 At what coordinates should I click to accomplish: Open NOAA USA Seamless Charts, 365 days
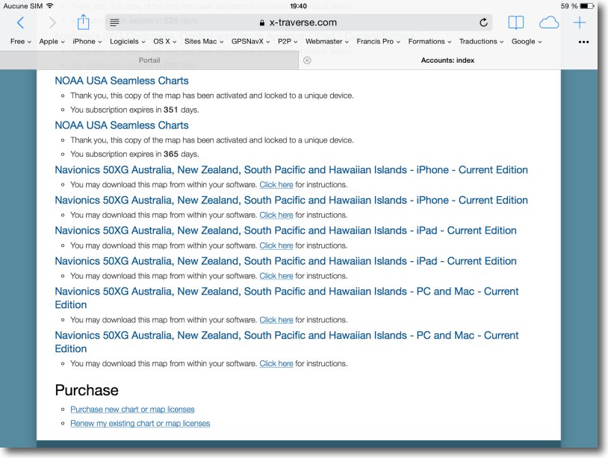pos(122,125)
